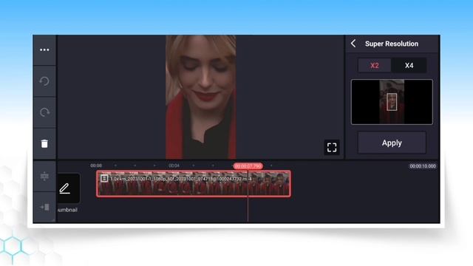Image resolution: width=473 pixels, height=266 pixels.
Task: Click the 00:04 ruler label
Action: (x=174, y=166)
